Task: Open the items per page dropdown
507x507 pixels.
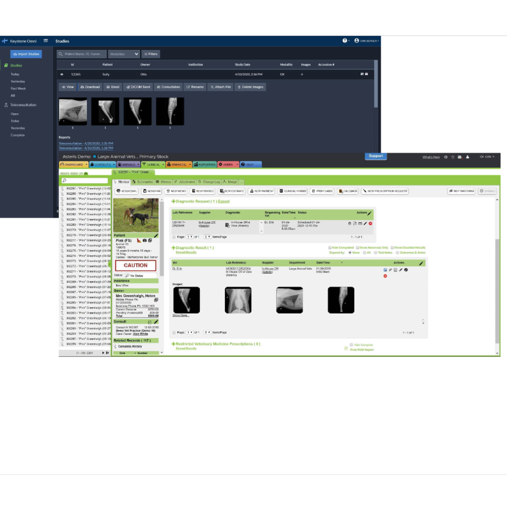Action: point(207,237)
